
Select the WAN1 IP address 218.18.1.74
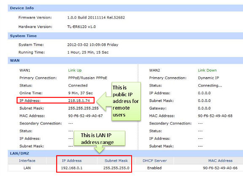click(x=79, y=100)
